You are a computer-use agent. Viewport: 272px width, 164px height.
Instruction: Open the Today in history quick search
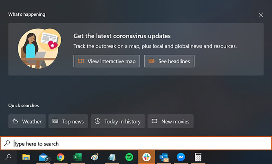click(117, 121)
